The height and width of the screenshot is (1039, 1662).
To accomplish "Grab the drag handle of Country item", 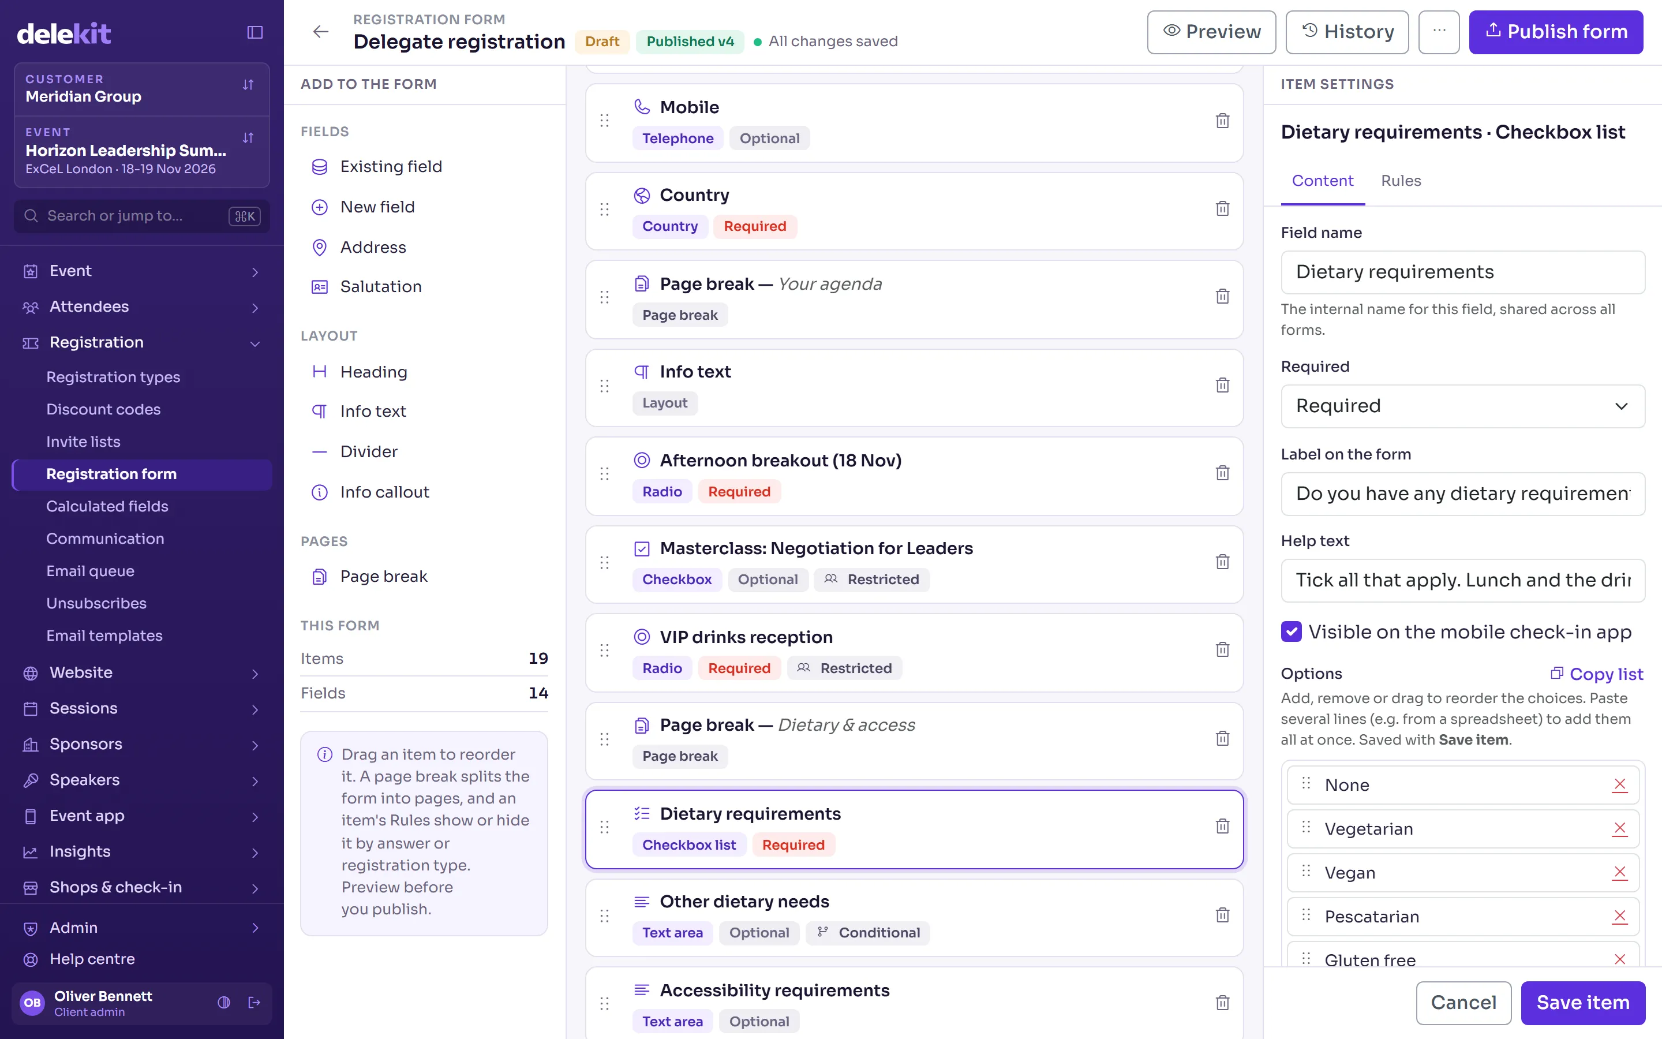I will pyautogui.click(x=604, y=209).
